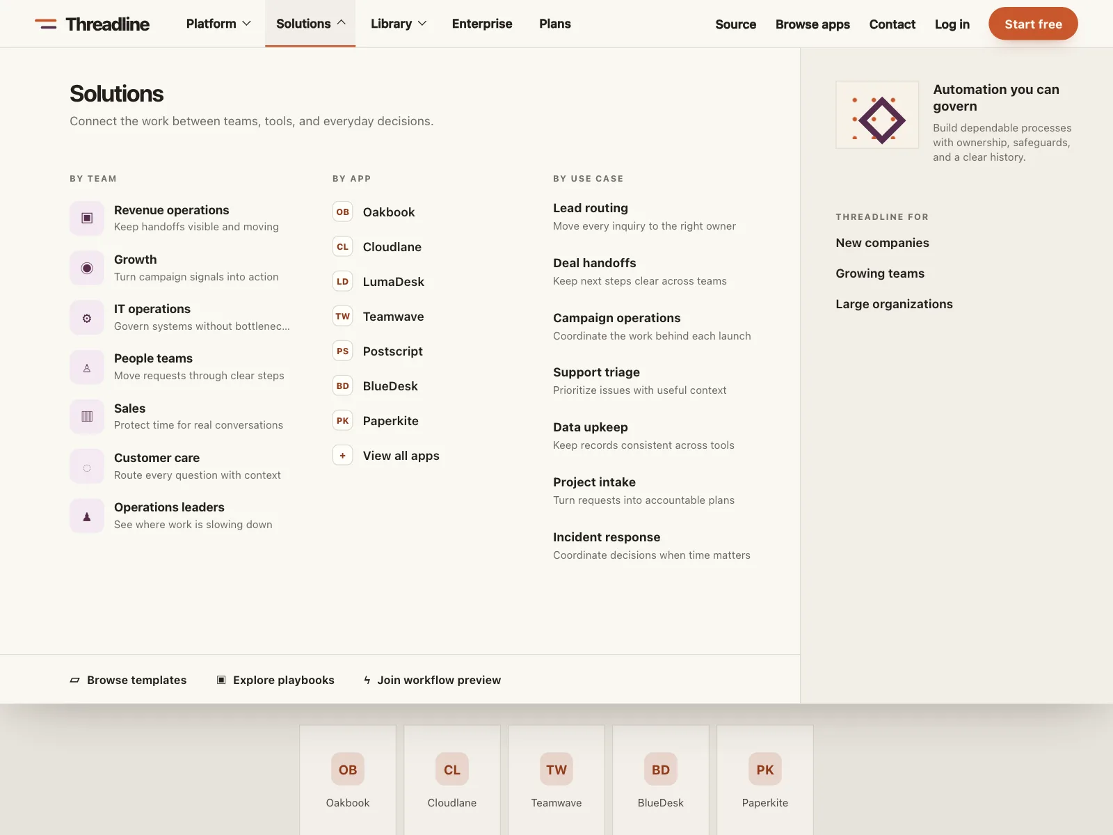Click the Revenue operations title
The image size is (1113, 835).
[x=172, y=210]
